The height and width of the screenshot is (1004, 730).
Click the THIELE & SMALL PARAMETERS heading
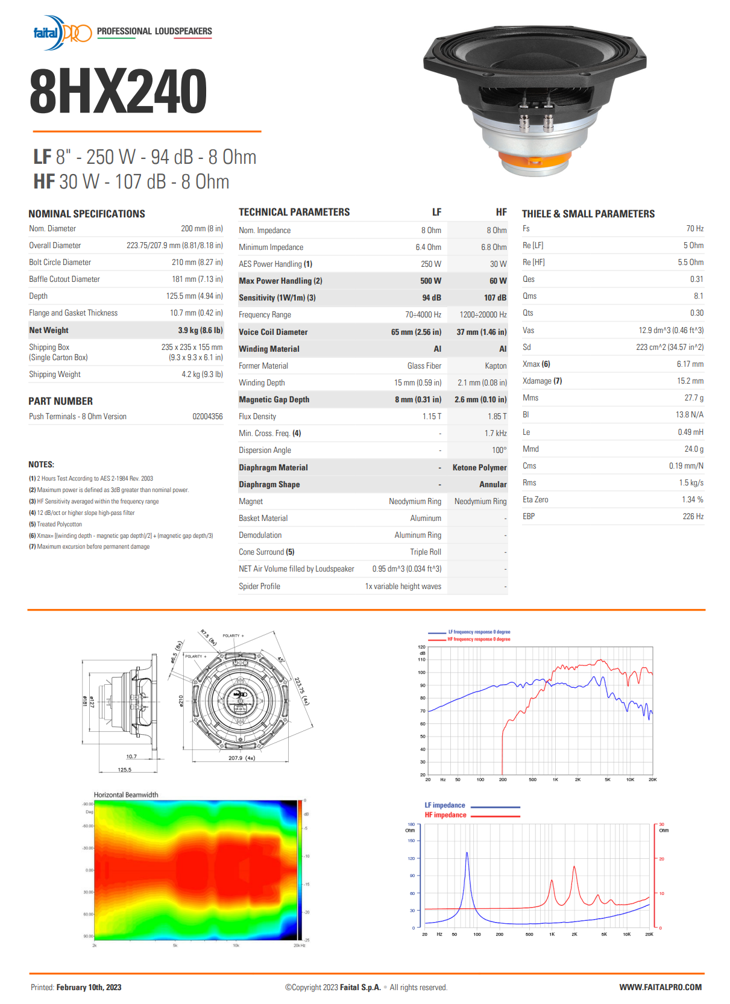588,214
